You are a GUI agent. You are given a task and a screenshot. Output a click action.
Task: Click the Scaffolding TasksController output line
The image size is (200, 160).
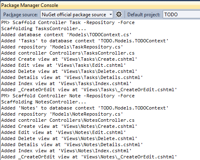tap(43, 28)
